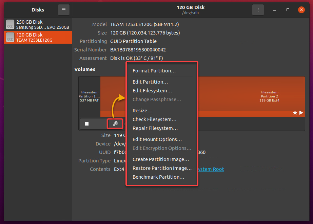Open the Filesystem Root link
This screenshot has height=224, width=313.
point(211,169)
